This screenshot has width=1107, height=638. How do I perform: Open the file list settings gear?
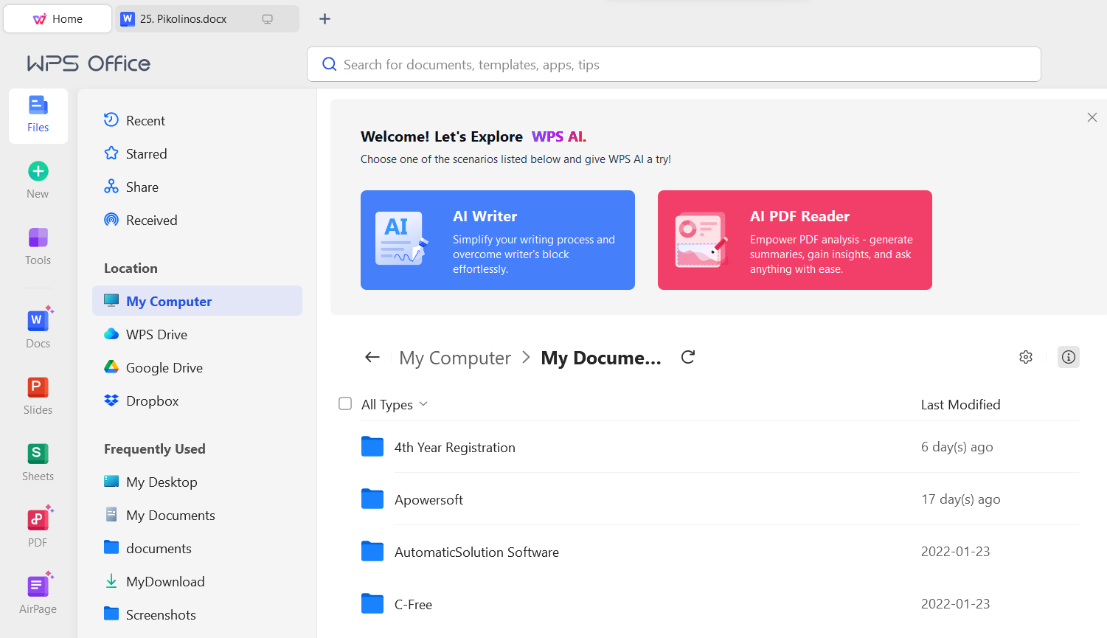pyautogui.click(x=1026, y=358)
